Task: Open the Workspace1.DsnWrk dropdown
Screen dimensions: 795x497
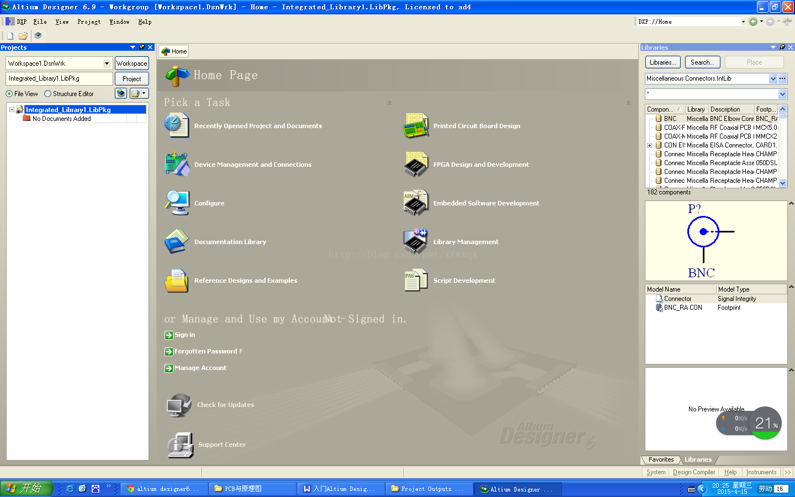Action: pyautogui.click(x=107, y=64)
